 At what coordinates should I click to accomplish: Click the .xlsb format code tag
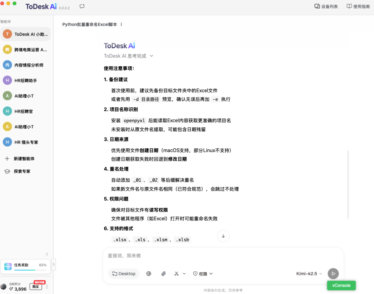click(183, 239)
